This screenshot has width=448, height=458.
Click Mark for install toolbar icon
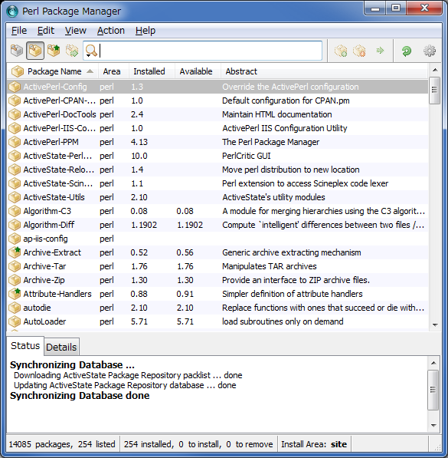(341, 51)
